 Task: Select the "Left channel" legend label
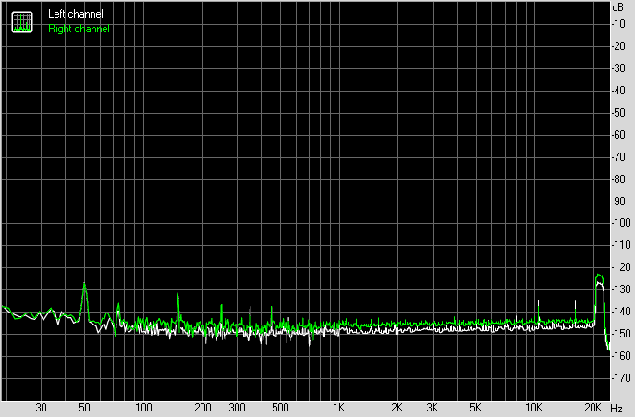[75, 14]
